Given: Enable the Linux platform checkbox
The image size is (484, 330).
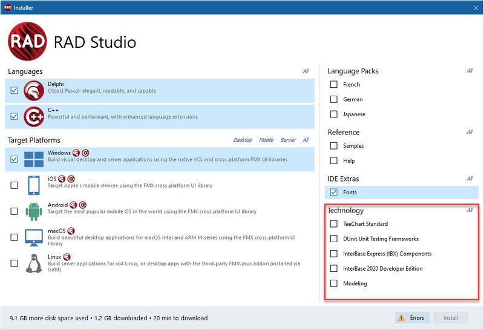Looking at the screenshot, I should (x=14, y=263).
